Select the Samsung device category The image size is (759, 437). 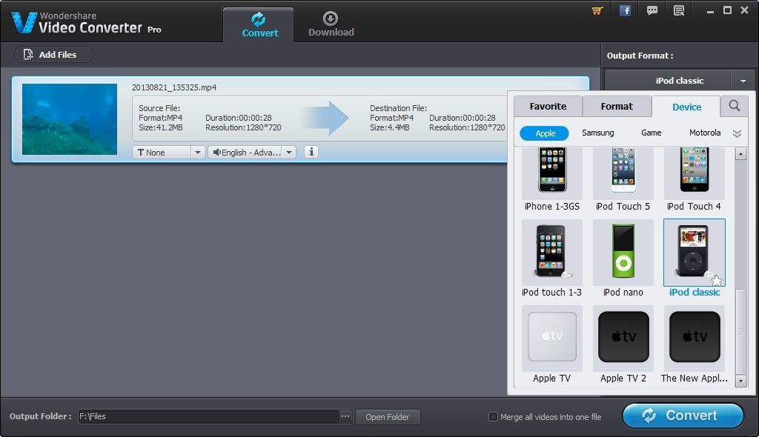click(x=597, y=133)
